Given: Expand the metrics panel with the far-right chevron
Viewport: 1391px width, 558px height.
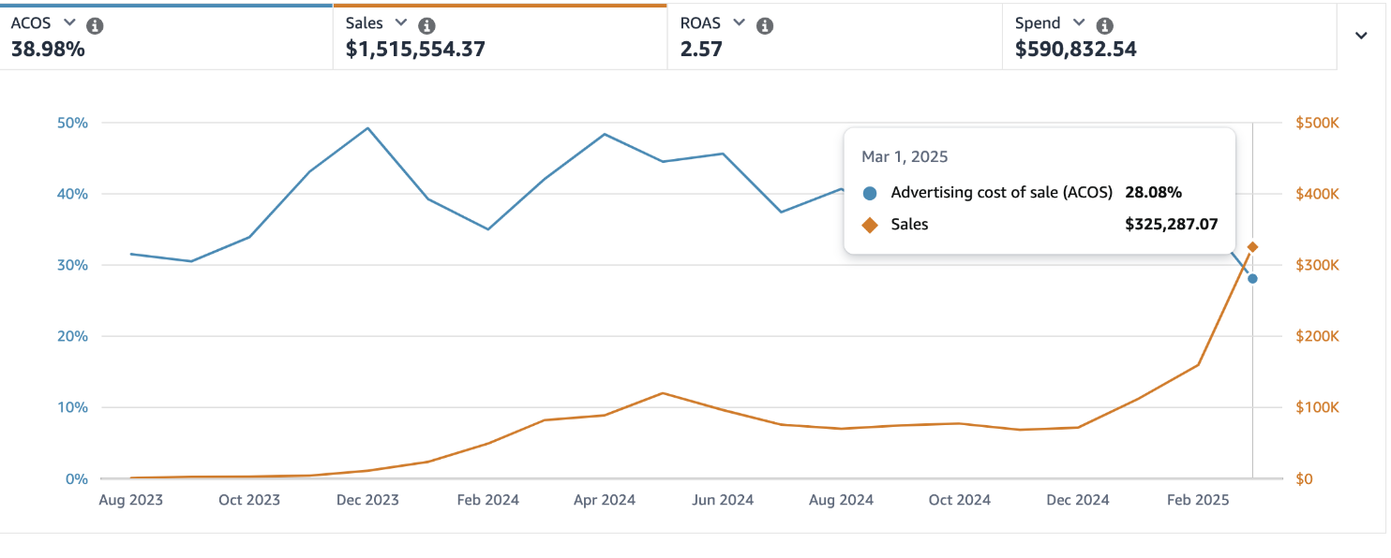Looking at the screenshot, I should tap(1361, 36).
